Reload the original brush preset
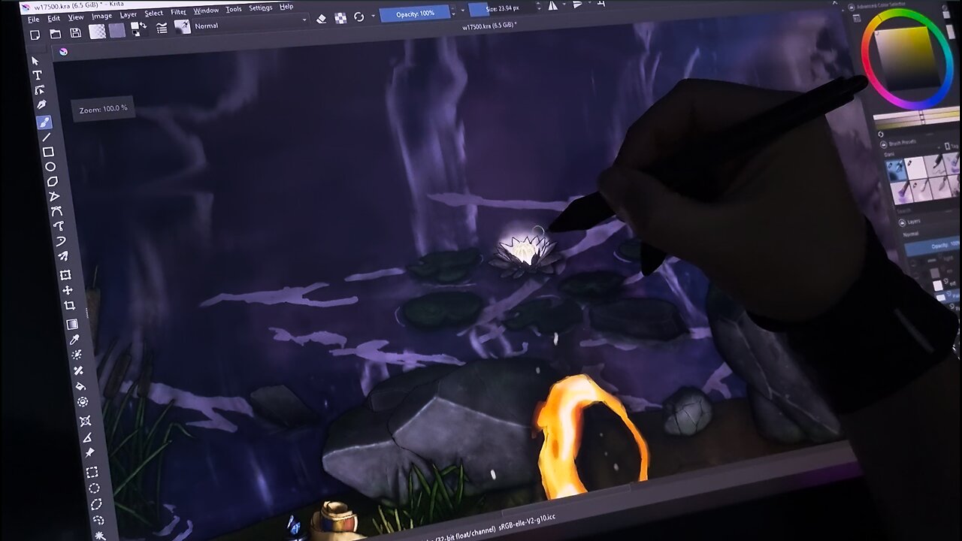962x541 pixels. coord(359,17)
